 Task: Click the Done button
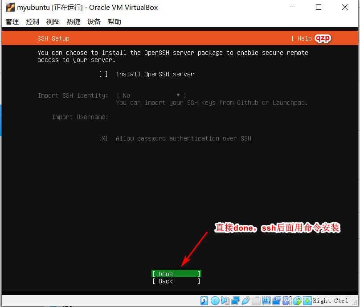(176, 274)
